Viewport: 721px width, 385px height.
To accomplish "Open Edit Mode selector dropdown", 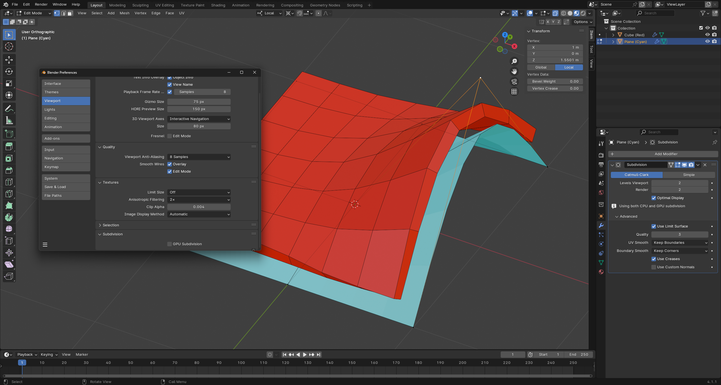I will (34, 13).
